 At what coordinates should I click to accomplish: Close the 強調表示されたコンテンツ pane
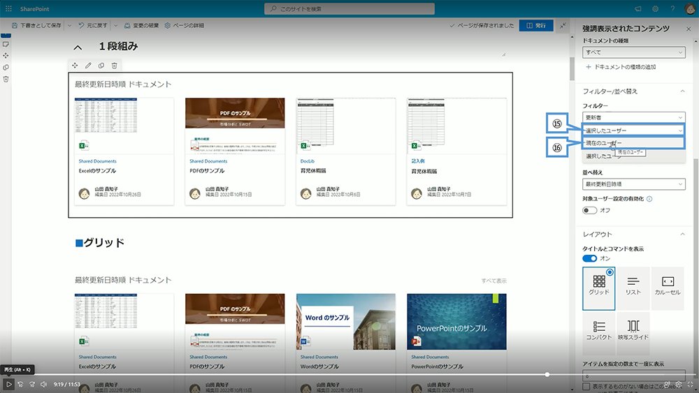(689, 29)
